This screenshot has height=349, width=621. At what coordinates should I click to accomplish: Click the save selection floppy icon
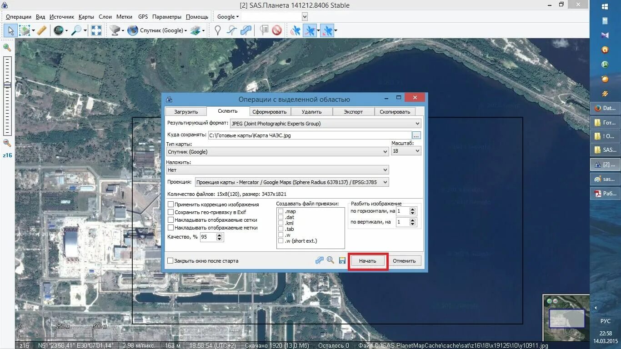tap(342, 261)
